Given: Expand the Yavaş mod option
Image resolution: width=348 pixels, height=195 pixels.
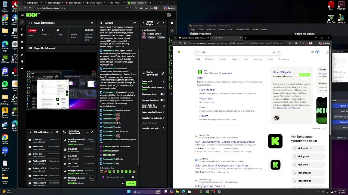Looking at the screenshot, I should tap(164, 82).
